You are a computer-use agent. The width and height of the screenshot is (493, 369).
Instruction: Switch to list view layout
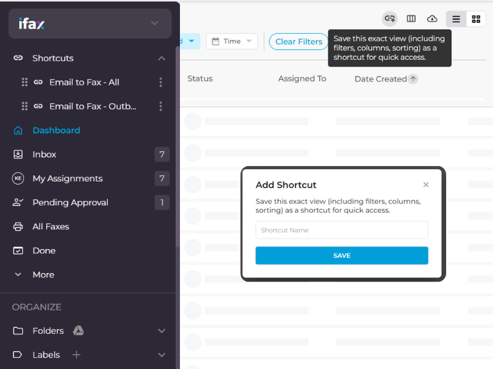(456, 18)
